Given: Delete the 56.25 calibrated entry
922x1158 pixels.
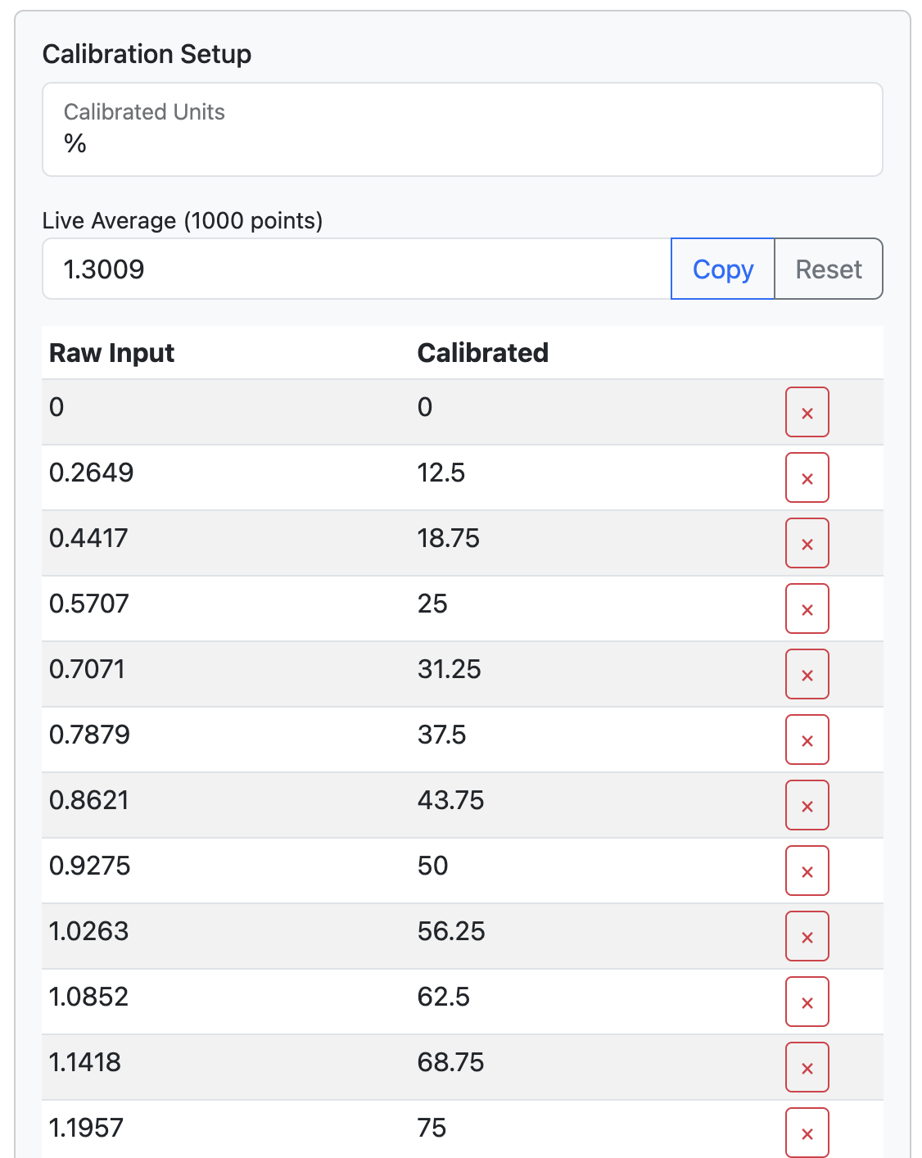Looking at the screenshot, I should pos(807,937).
